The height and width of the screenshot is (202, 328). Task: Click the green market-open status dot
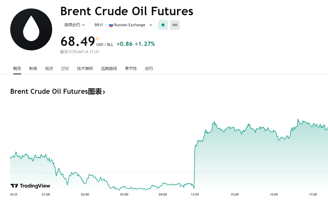click(163, 25)
